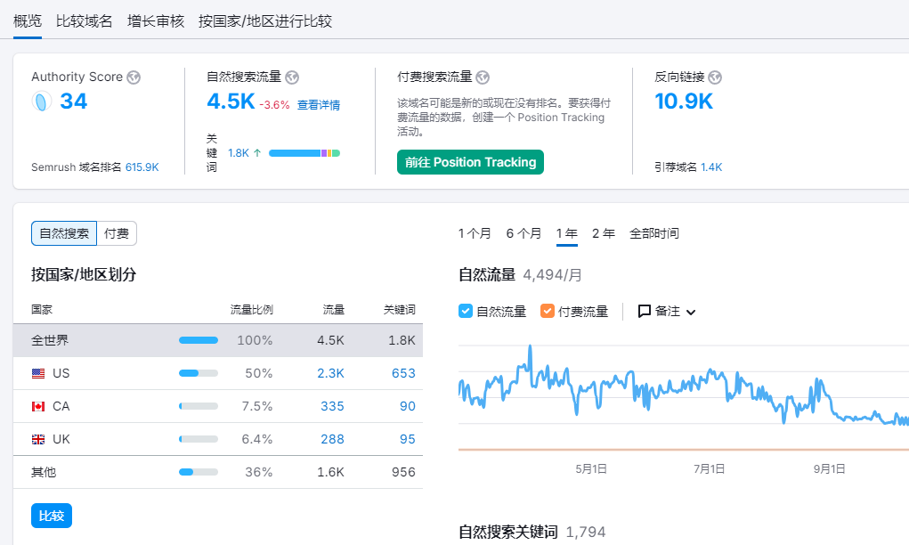The image size is (909, 545).
Task: Select the 1 年 time range
Action: click(x=566, y=233)
